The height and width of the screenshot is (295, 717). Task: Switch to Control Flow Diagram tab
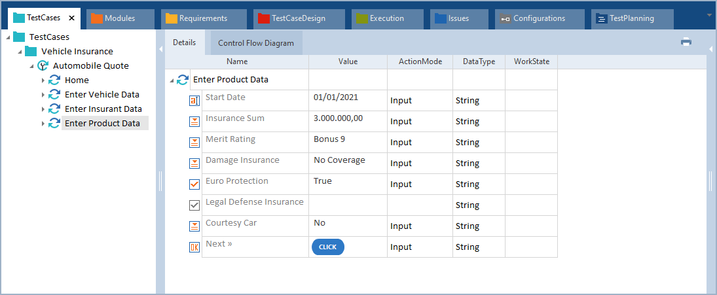coord(255,43)
